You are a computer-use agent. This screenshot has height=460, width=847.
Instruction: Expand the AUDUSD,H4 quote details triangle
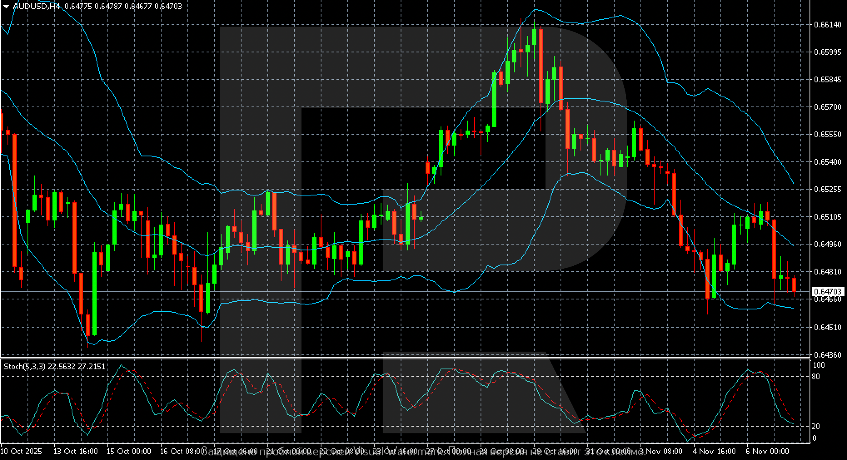coord(6,6)
